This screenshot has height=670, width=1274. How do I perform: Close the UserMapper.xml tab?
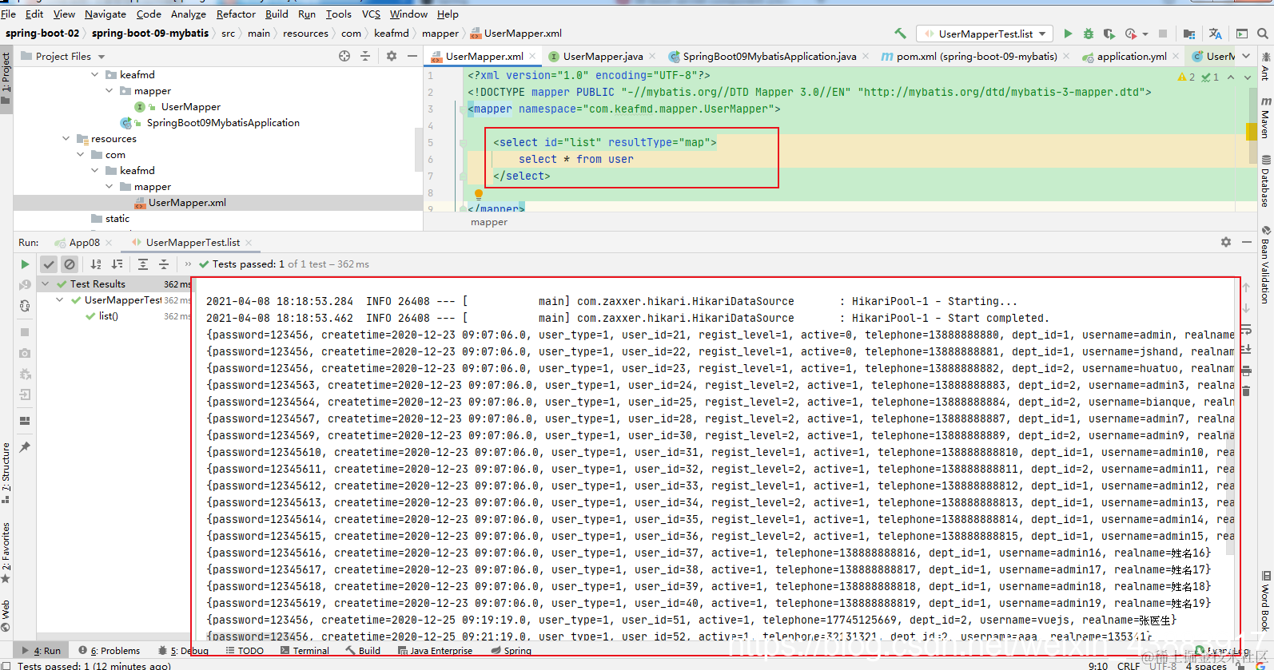(x=532, y=56)
